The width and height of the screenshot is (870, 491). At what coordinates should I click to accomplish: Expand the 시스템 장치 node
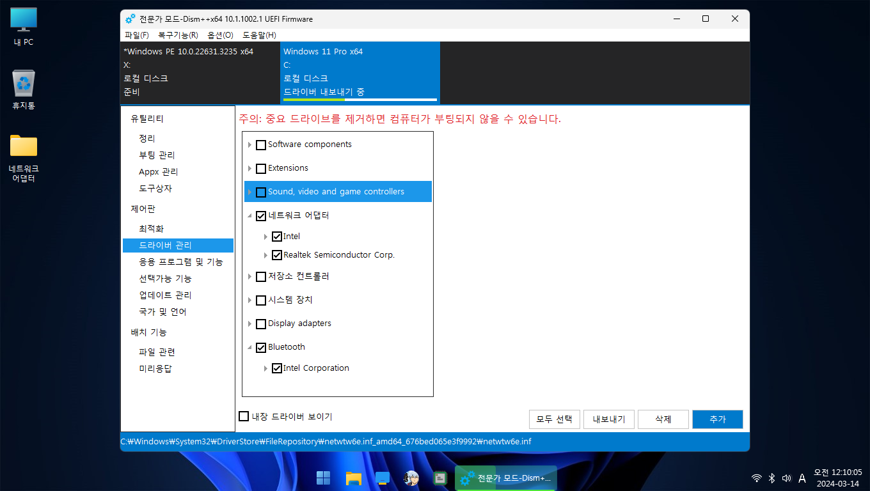point(250,300)
